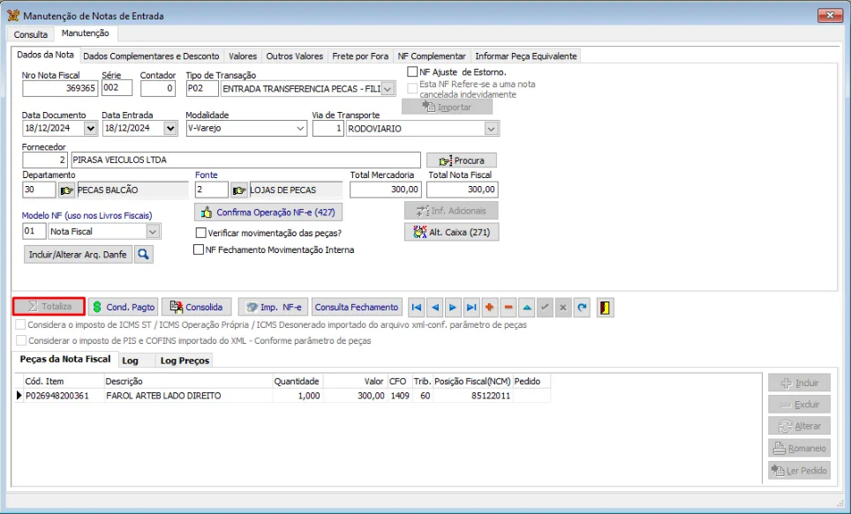Go to first record in navigator

coord(417,308)
